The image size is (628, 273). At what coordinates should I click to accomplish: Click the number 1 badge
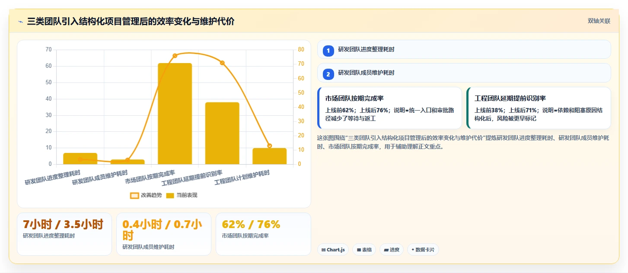[328, 51]
